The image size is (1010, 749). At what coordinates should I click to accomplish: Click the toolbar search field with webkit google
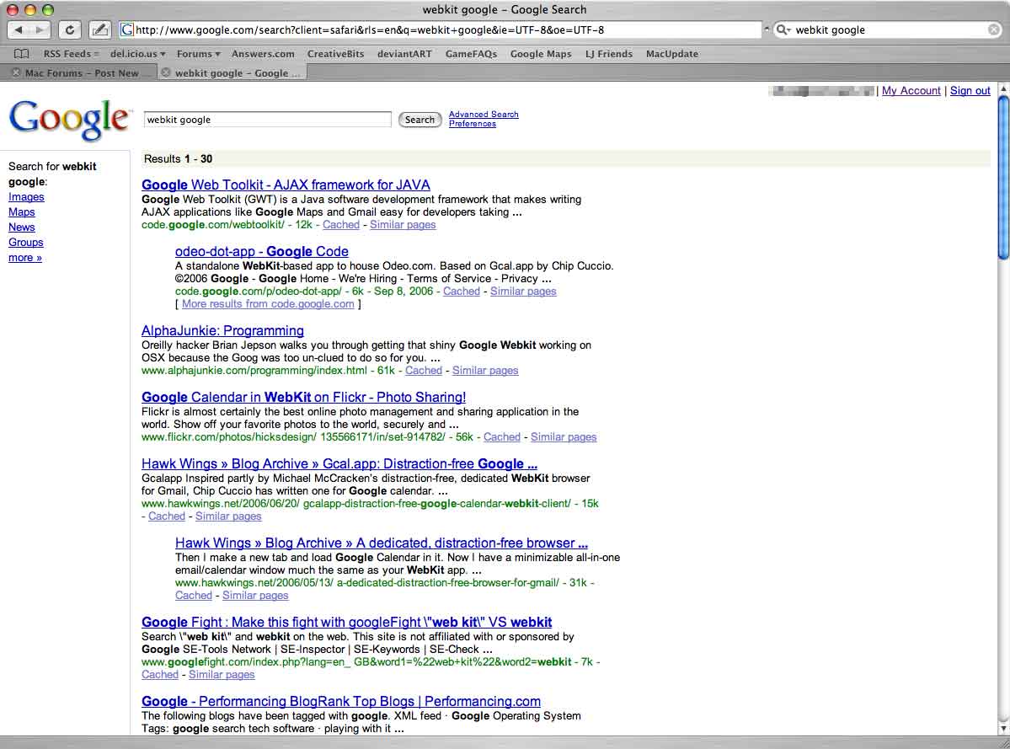tap(889, 29)
